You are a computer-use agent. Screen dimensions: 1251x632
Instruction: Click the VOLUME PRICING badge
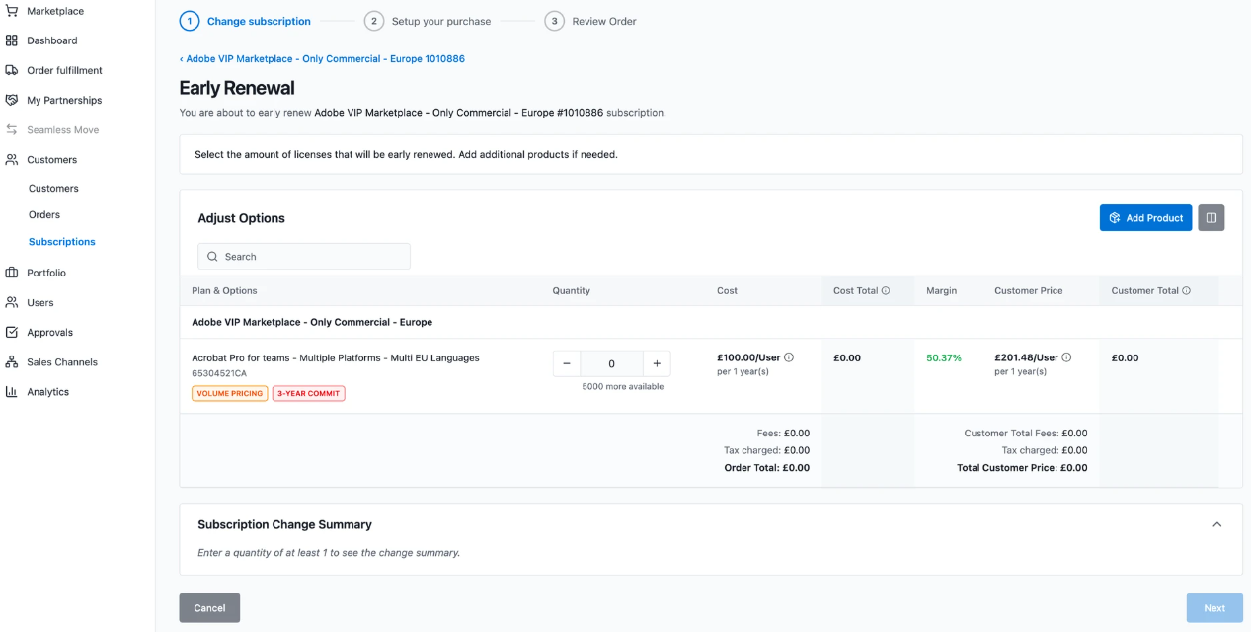(230, 393)
